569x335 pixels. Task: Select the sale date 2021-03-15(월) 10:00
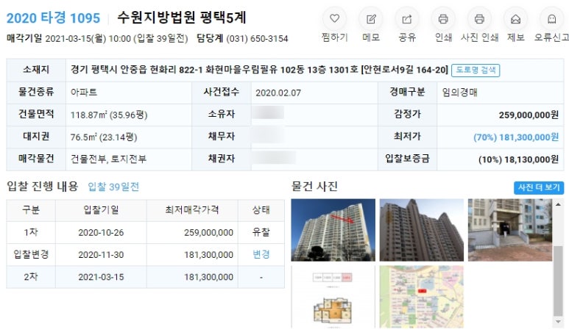tap(88, 38)
